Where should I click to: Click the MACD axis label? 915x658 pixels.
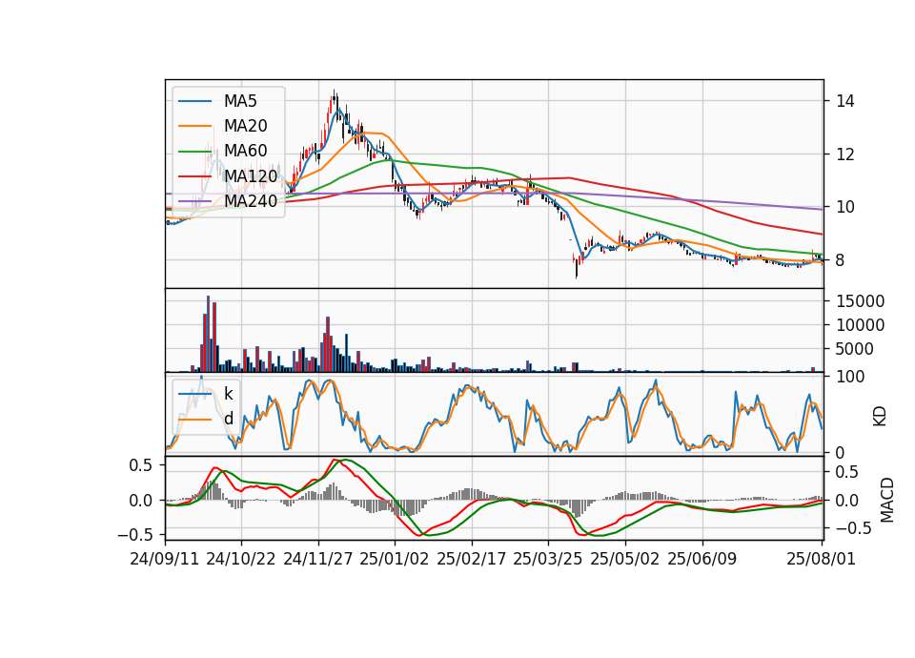click(x=887, y=500)
